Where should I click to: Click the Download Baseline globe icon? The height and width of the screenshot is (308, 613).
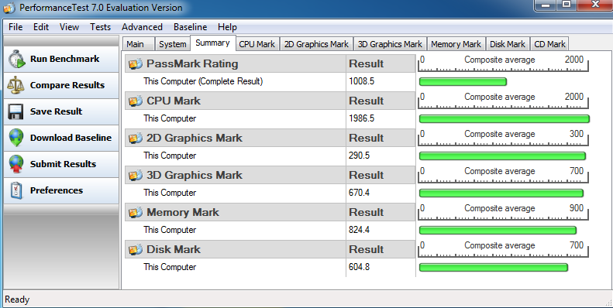(16, 138)
